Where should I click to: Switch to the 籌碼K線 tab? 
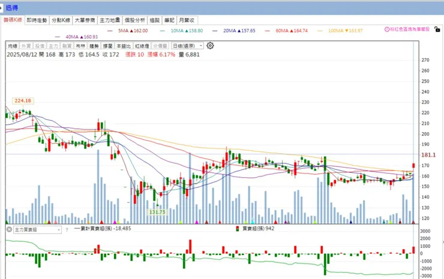pos(13,20)
